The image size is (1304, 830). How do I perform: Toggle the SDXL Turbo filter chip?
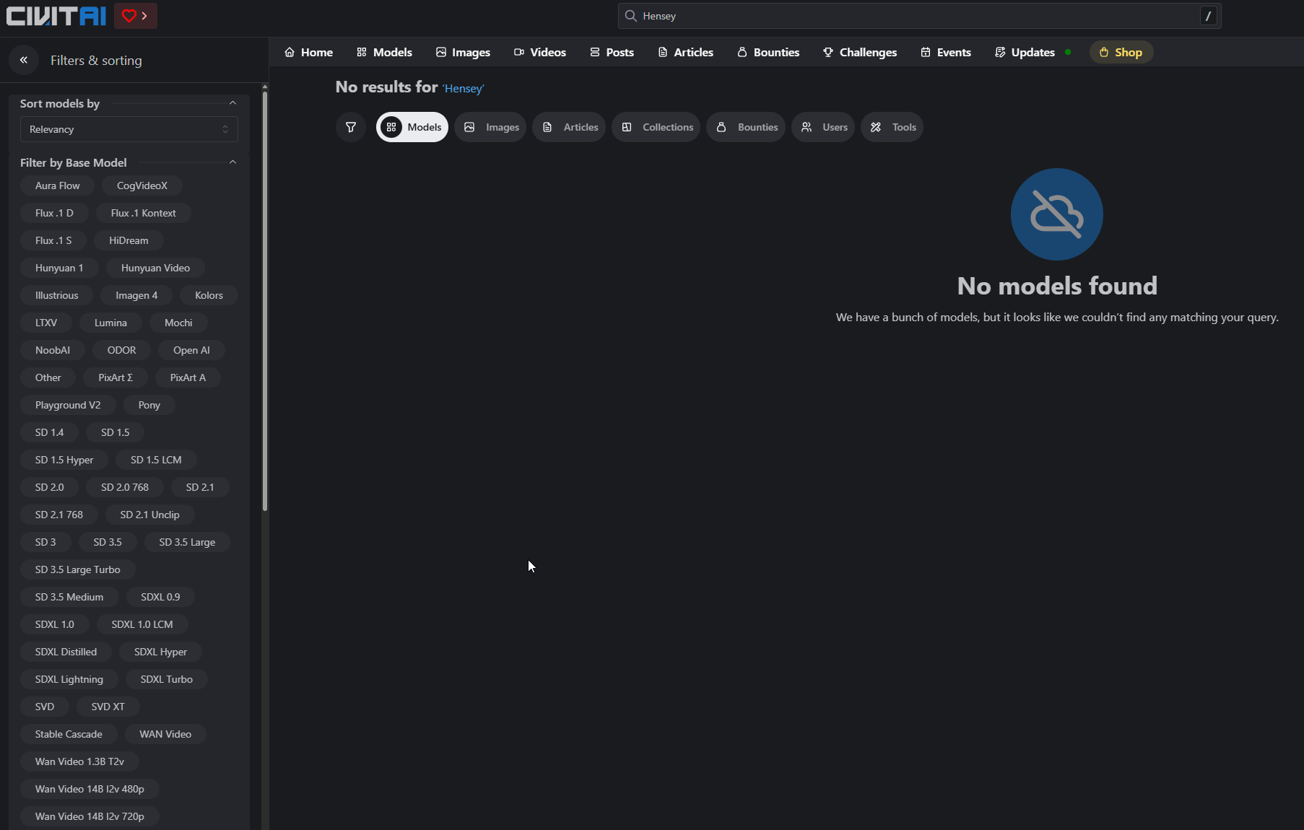[x=167, y=679]
